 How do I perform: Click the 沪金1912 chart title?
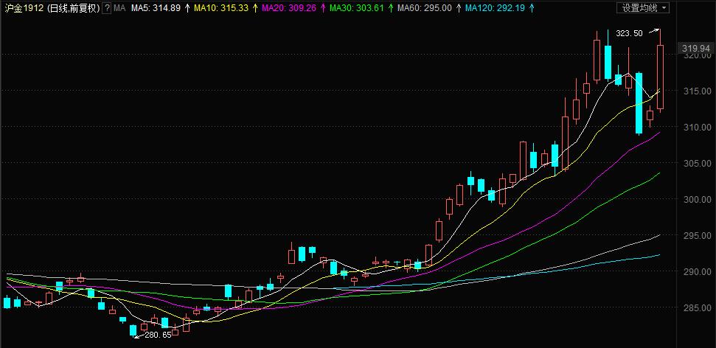click(x=23, y=8)
